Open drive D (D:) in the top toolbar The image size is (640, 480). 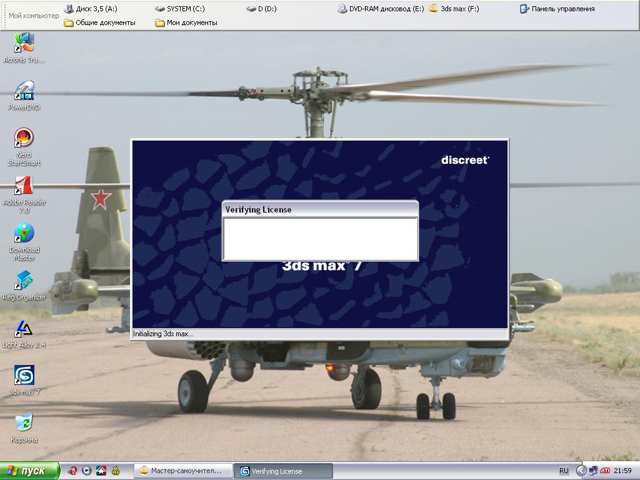pyautogui.click(x=262, y=9)
